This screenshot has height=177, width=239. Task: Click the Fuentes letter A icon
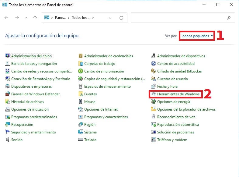tap(81, 94)
